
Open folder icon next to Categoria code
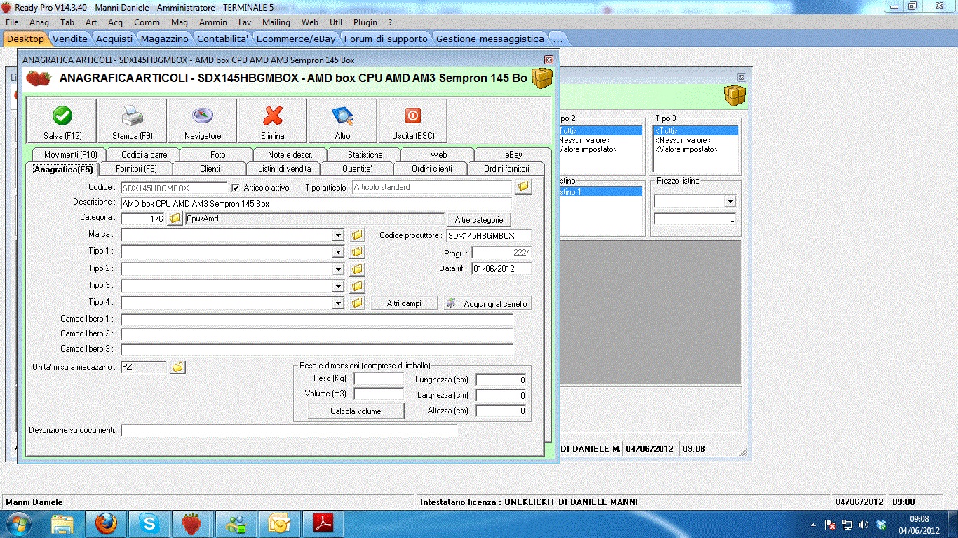175,219
